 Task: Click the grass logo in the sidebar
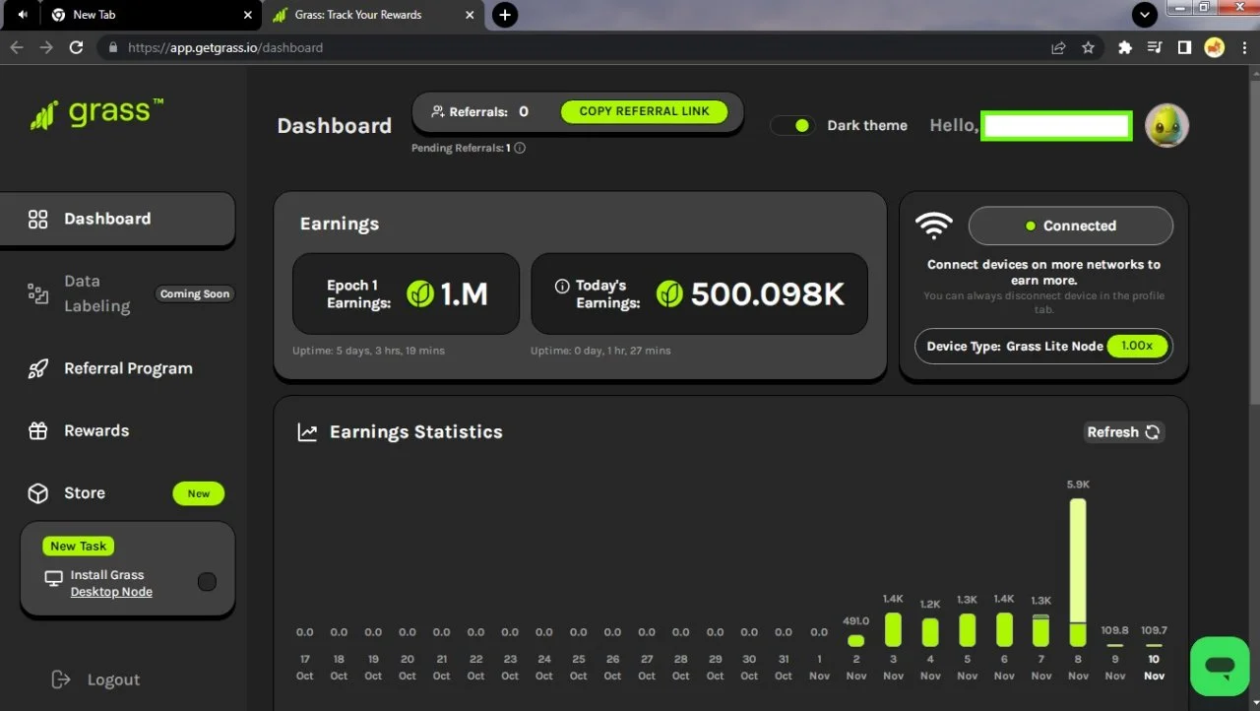point(96,112)
